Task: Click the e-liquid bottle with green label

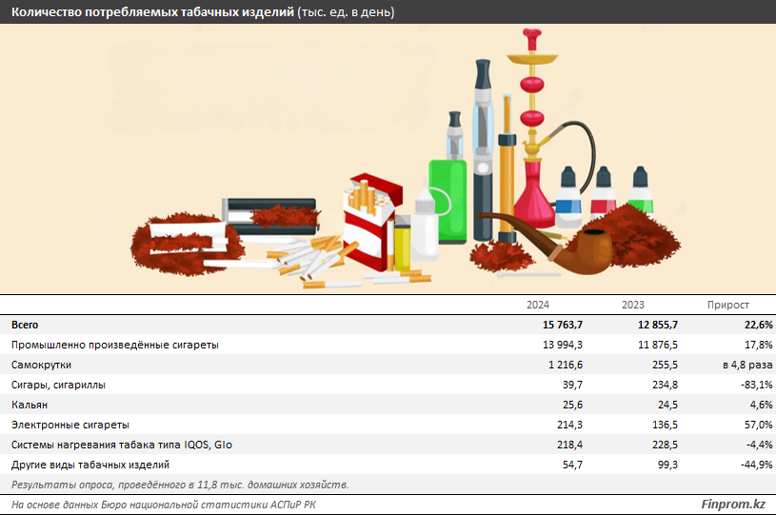Action: click(639, 191)
